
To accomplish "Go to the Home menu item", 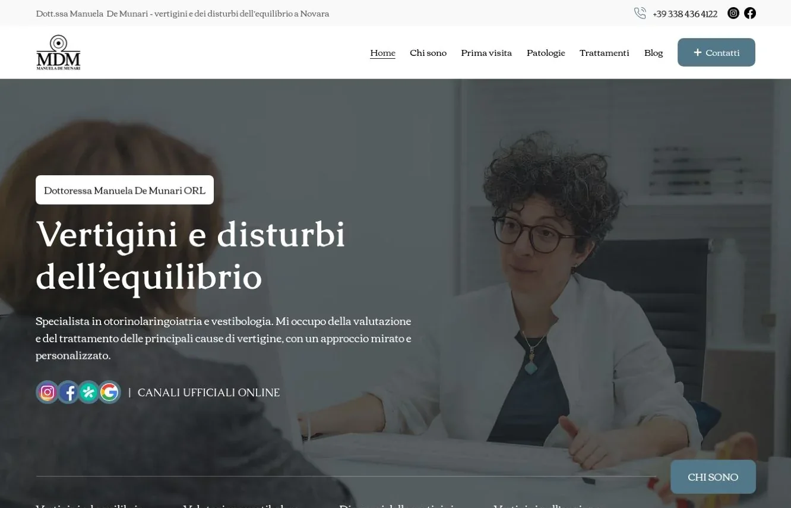I will (382, 53).
